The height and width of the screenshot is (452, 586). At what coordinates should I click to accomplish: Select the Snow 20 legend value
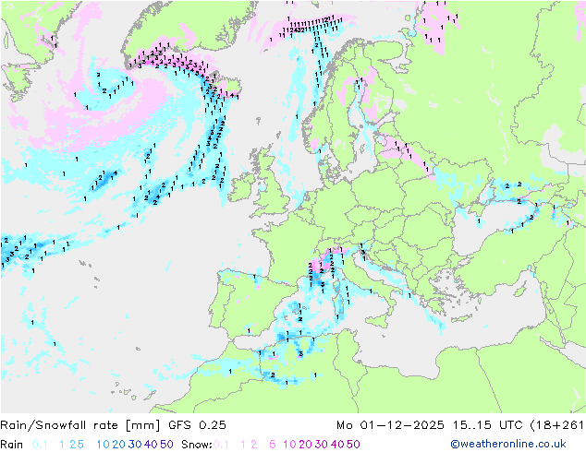pyautogui.click(x=305, y=445)
